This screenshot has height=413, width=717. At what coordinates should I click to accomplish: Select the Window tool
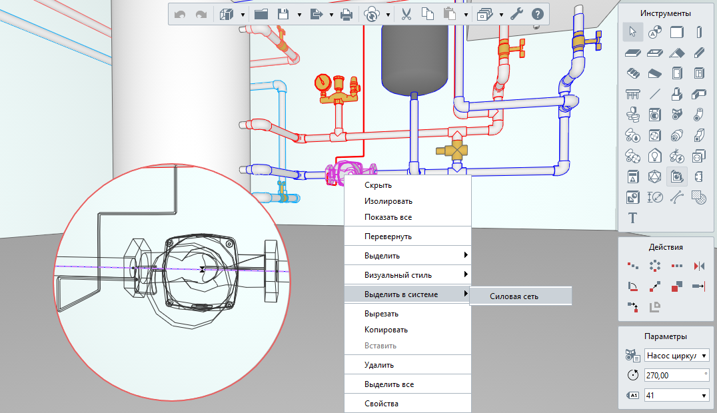699,73
